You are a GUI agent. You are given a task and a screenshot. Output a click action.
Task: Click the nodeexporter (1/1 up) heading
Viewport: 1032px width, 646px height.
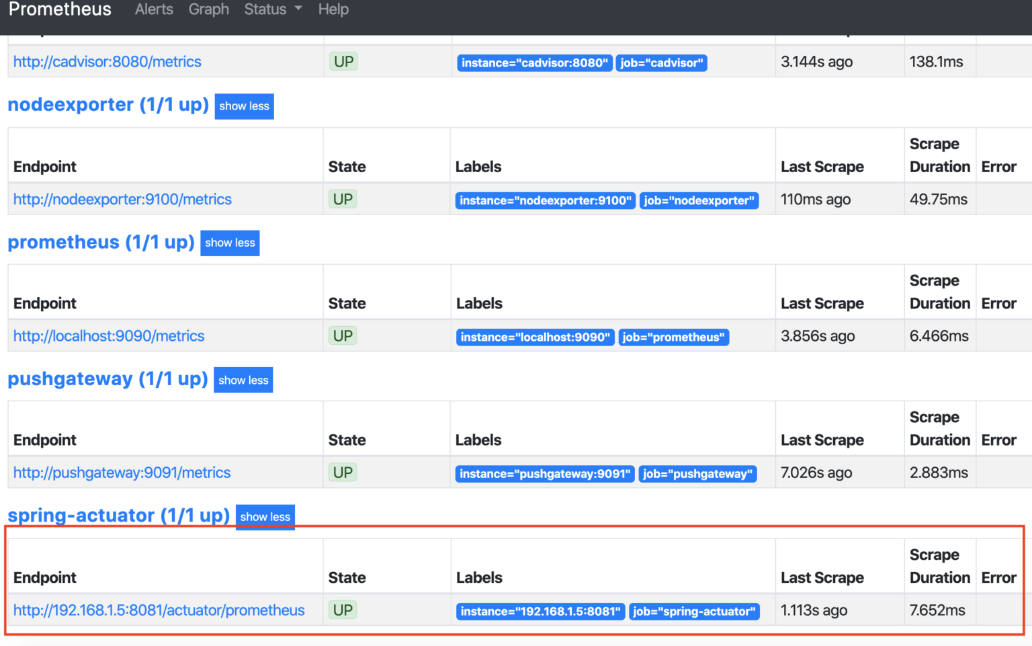coord(108,105)
